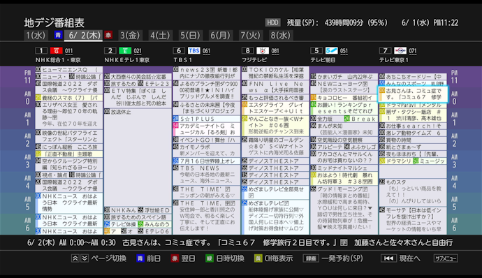The width and height of the screenshot is (482, 278).
Task: Click the 録画 record icon in footer
Action: (x=310, y=258)
